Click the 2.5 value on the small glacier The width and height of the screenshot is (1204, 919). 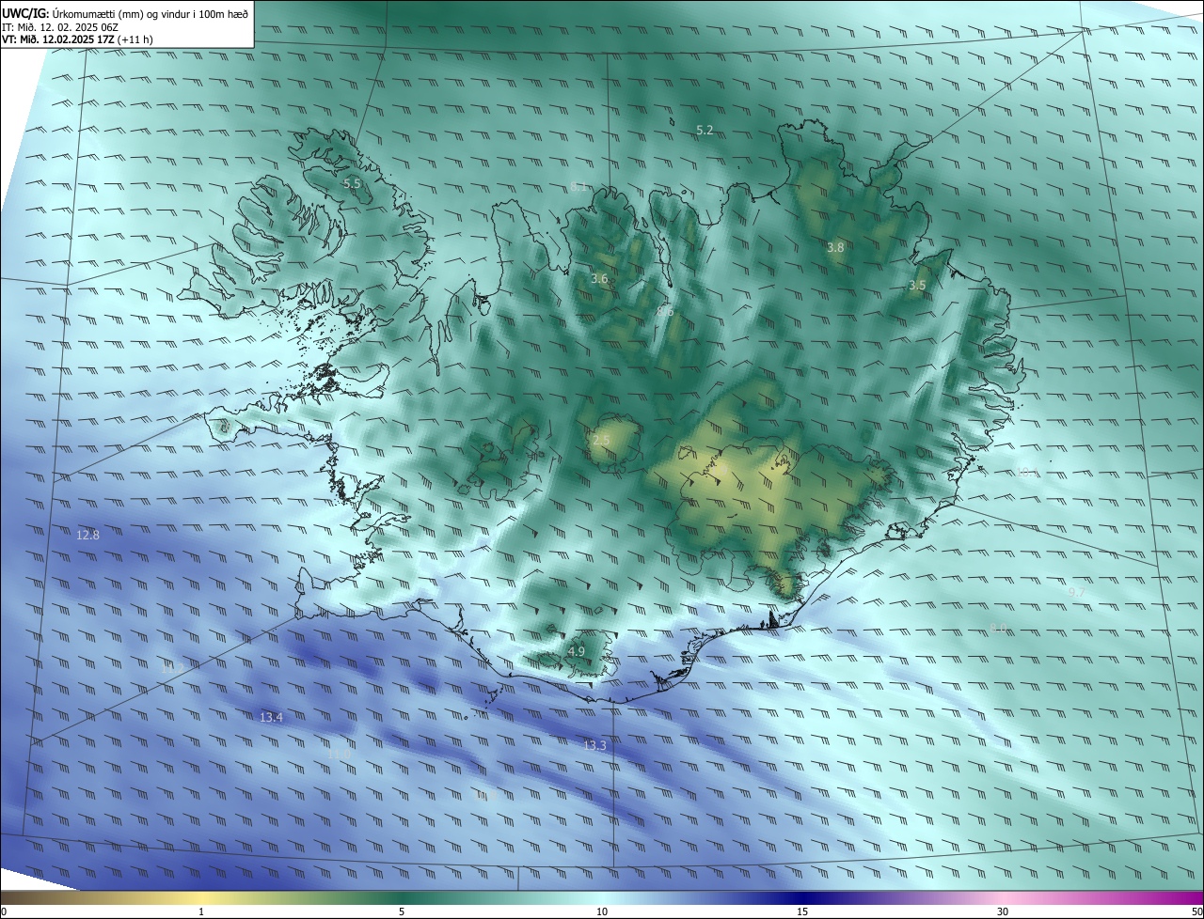601,440
